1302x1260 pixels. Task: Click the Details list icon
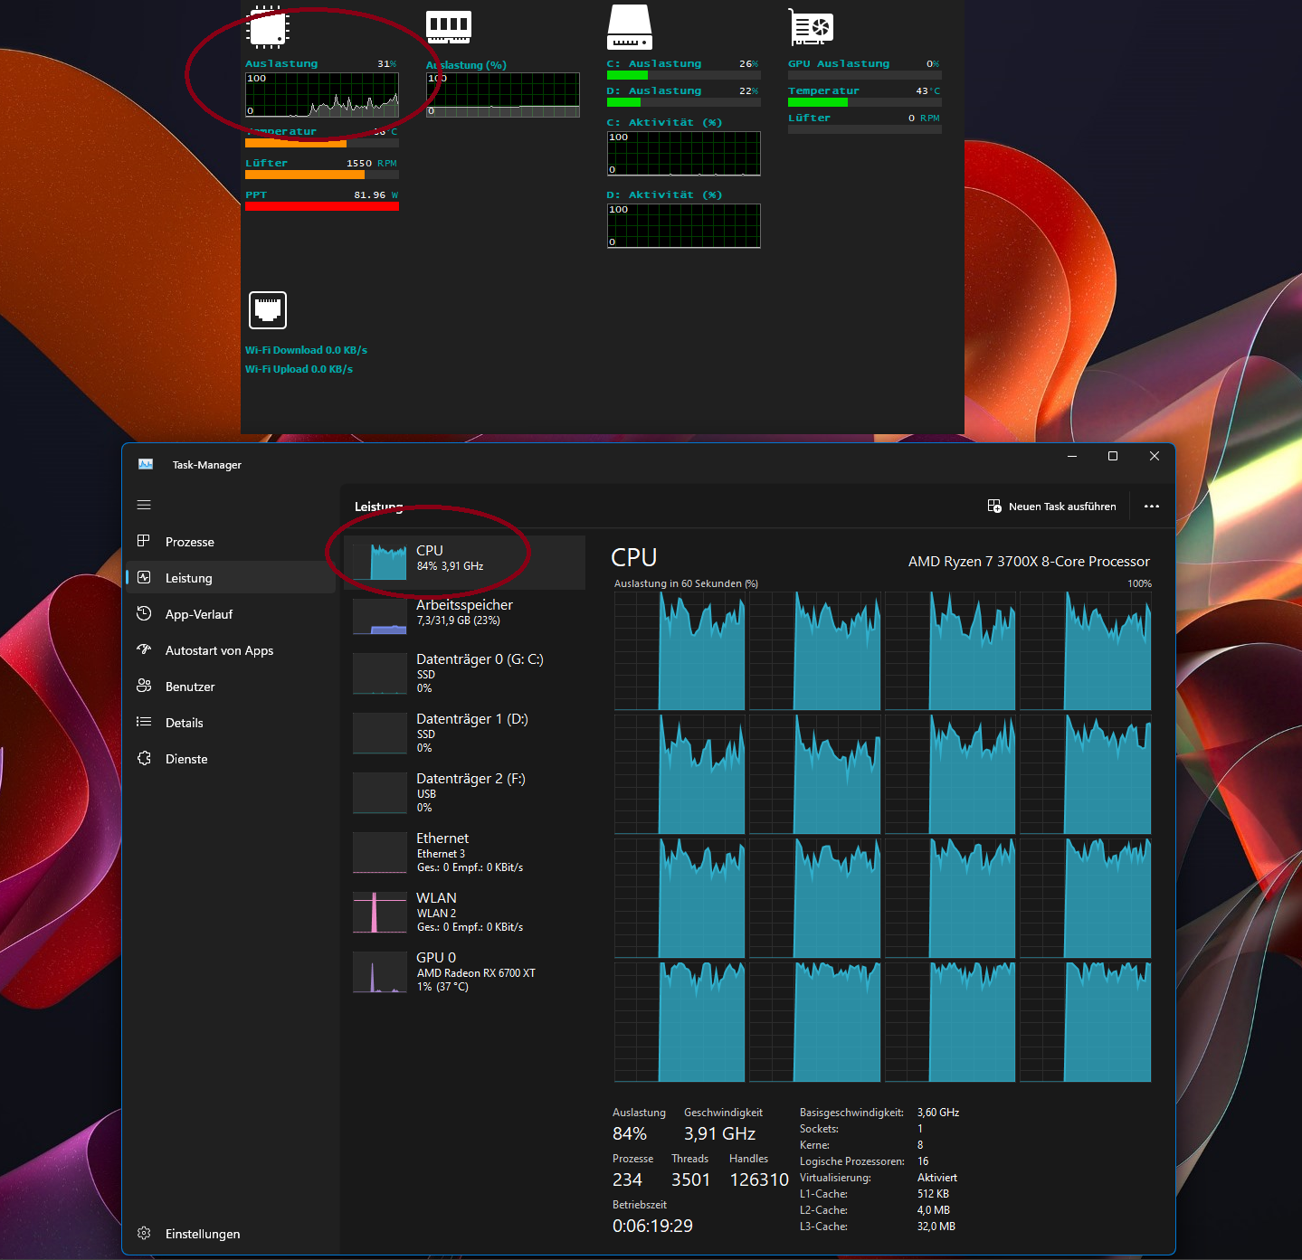click(144, 722)
